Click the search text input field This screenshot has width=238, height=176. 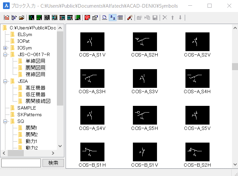(x=21, y=163)
